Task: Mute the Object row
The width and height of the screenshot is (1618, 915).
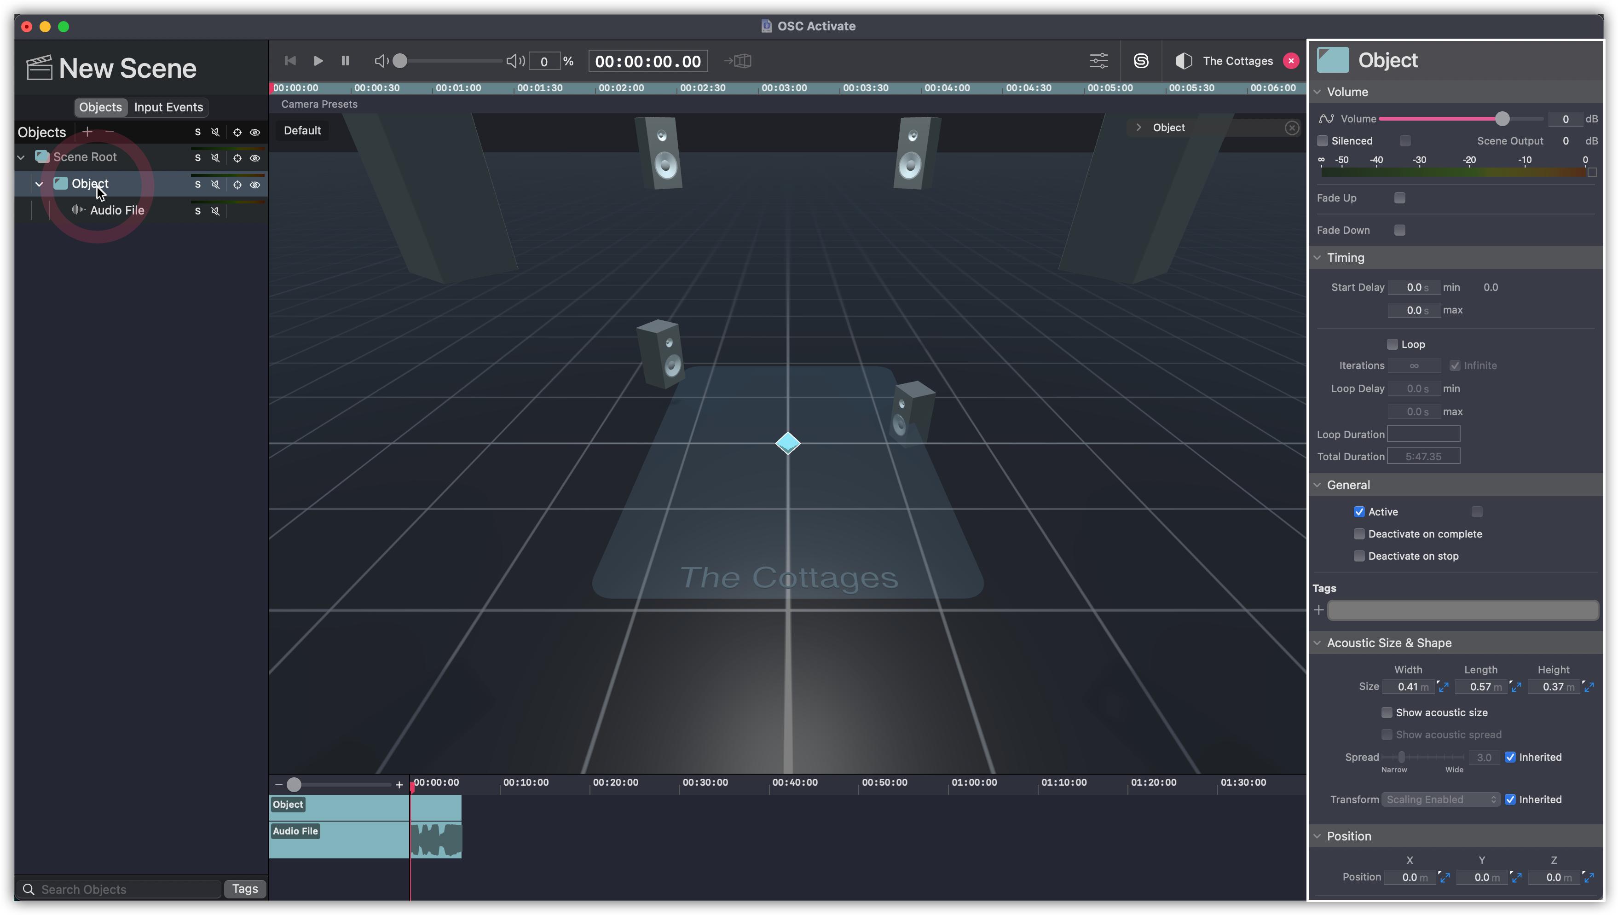Action: [x=215, y=185]
